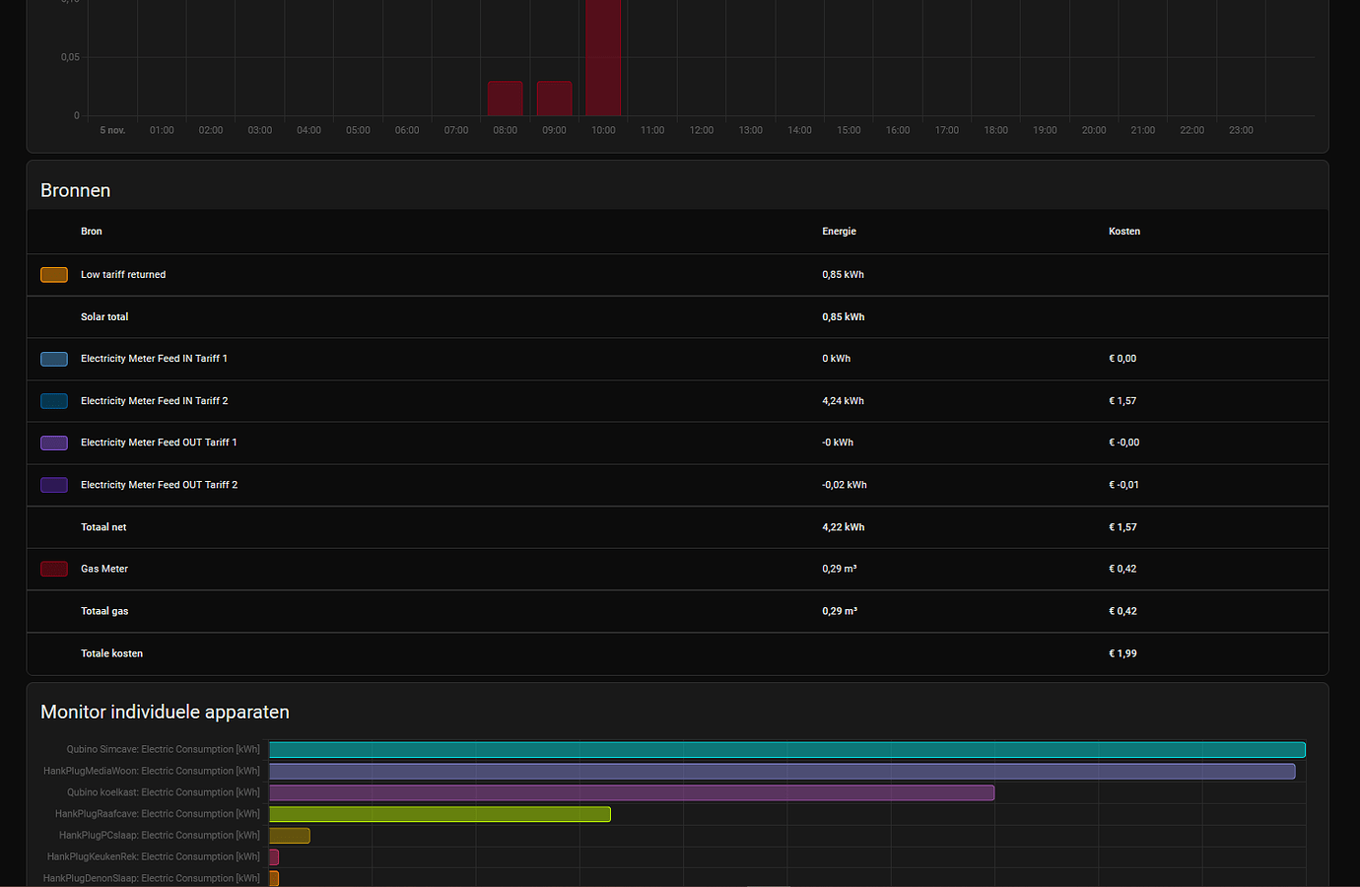Click the Qubino Simcave device label
The height and width of the screenshot is (887, 1360).
[x=164, y=750]
